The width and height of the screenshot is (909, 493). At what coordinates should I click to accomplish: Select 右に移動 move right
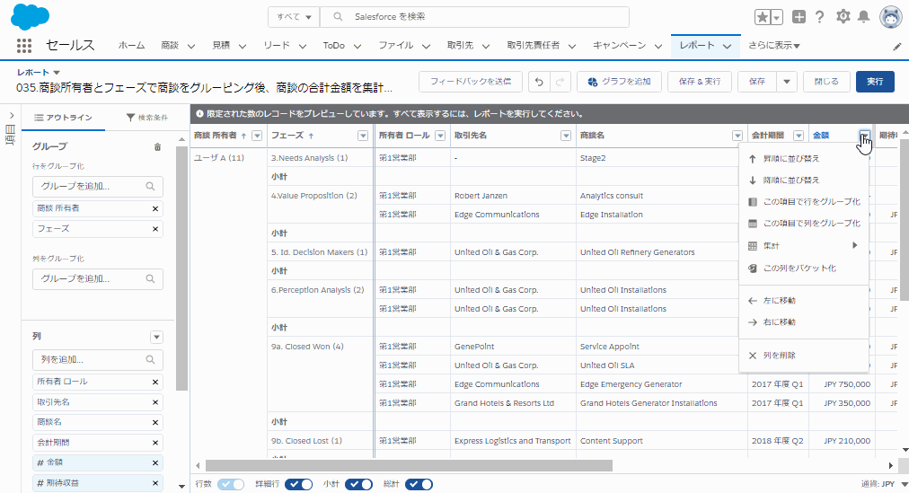[804, 322]
